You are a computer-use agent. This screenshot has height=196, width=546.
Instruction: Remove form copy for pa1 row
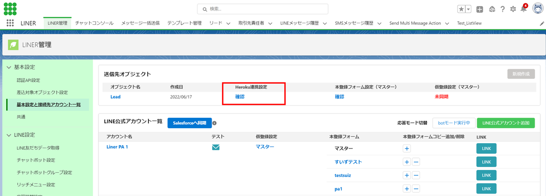[x=416, y=189]
